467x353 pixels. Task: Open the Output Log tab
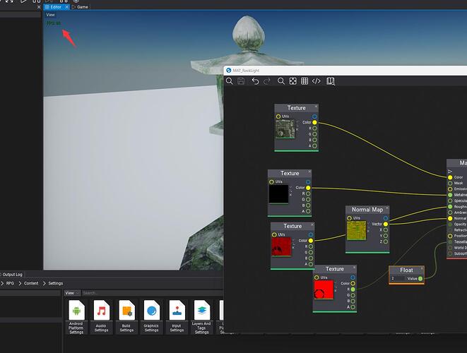[x=12, y=274]
